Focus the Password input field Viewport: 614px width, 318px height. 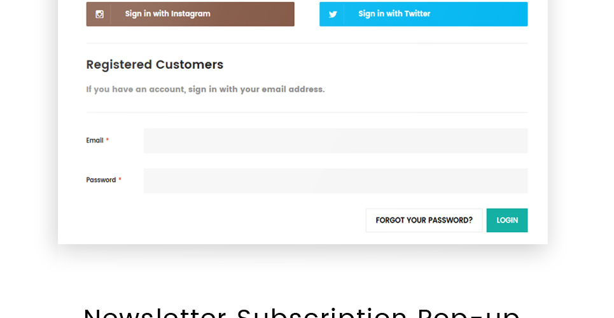[335, 181]
